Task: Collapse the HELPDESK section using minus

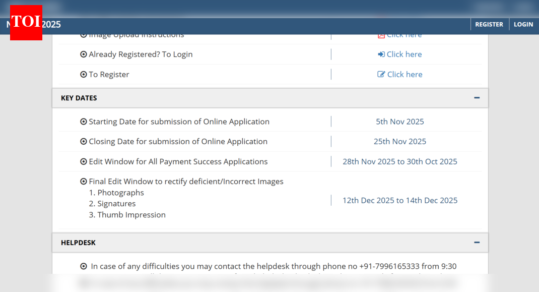Action: (x=477, y=243)
